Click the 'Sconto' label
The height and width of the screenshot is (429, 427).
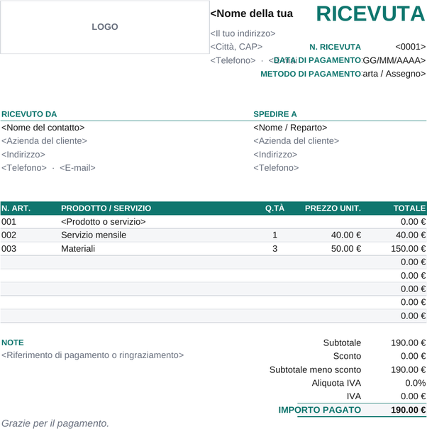[x=347, y=356]
